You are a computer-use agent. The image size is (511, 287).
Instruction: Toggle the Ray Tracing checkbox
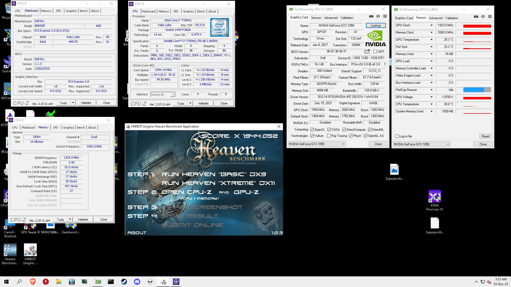pyautogui.click(x=329, y=136)
